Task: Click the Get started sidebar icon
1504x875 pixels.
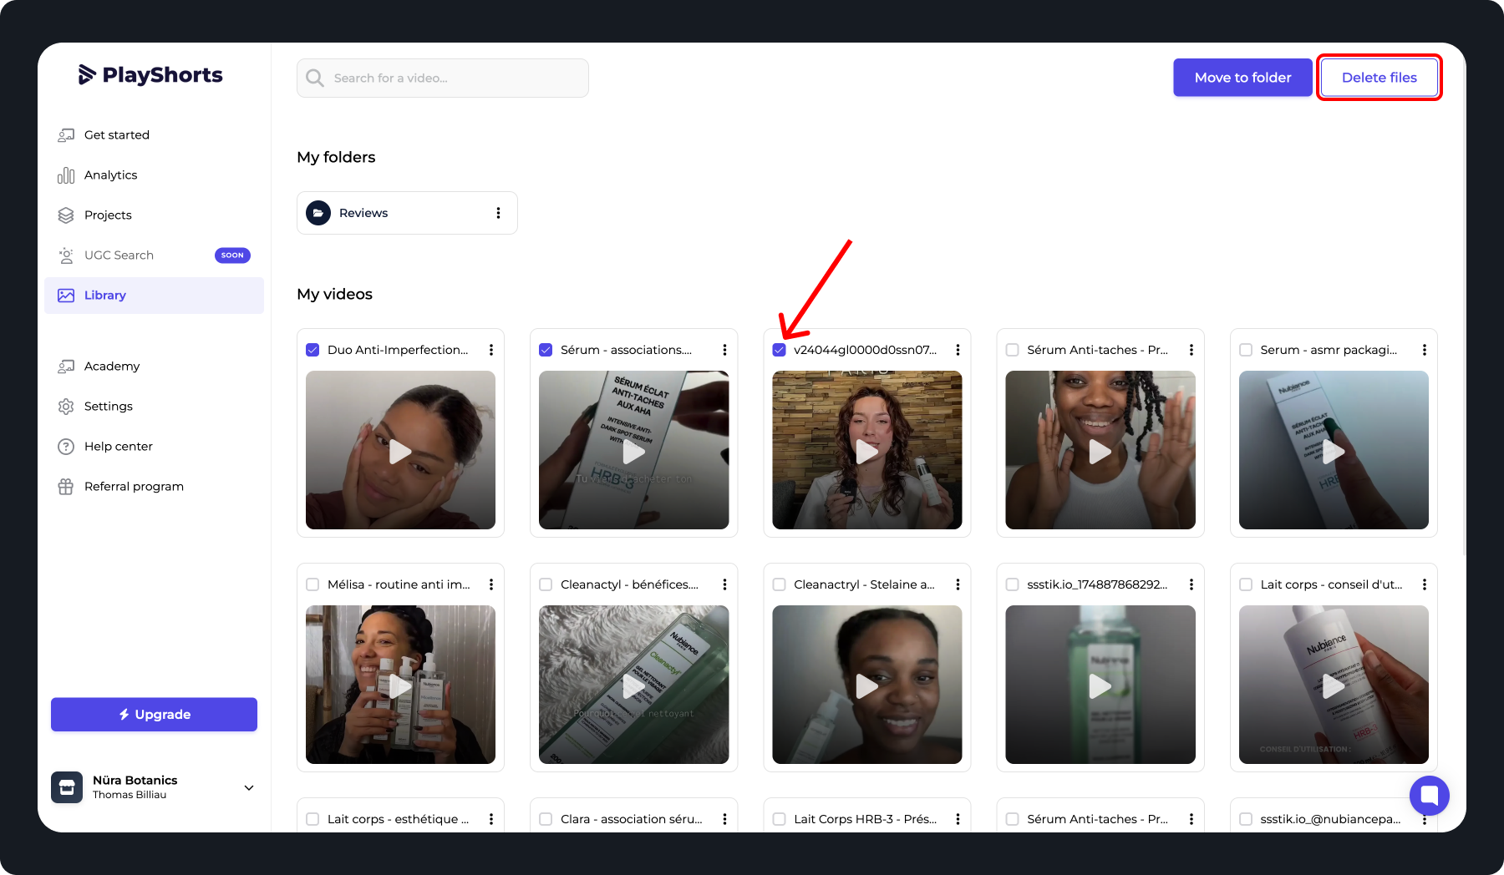Action: point(66,135)
